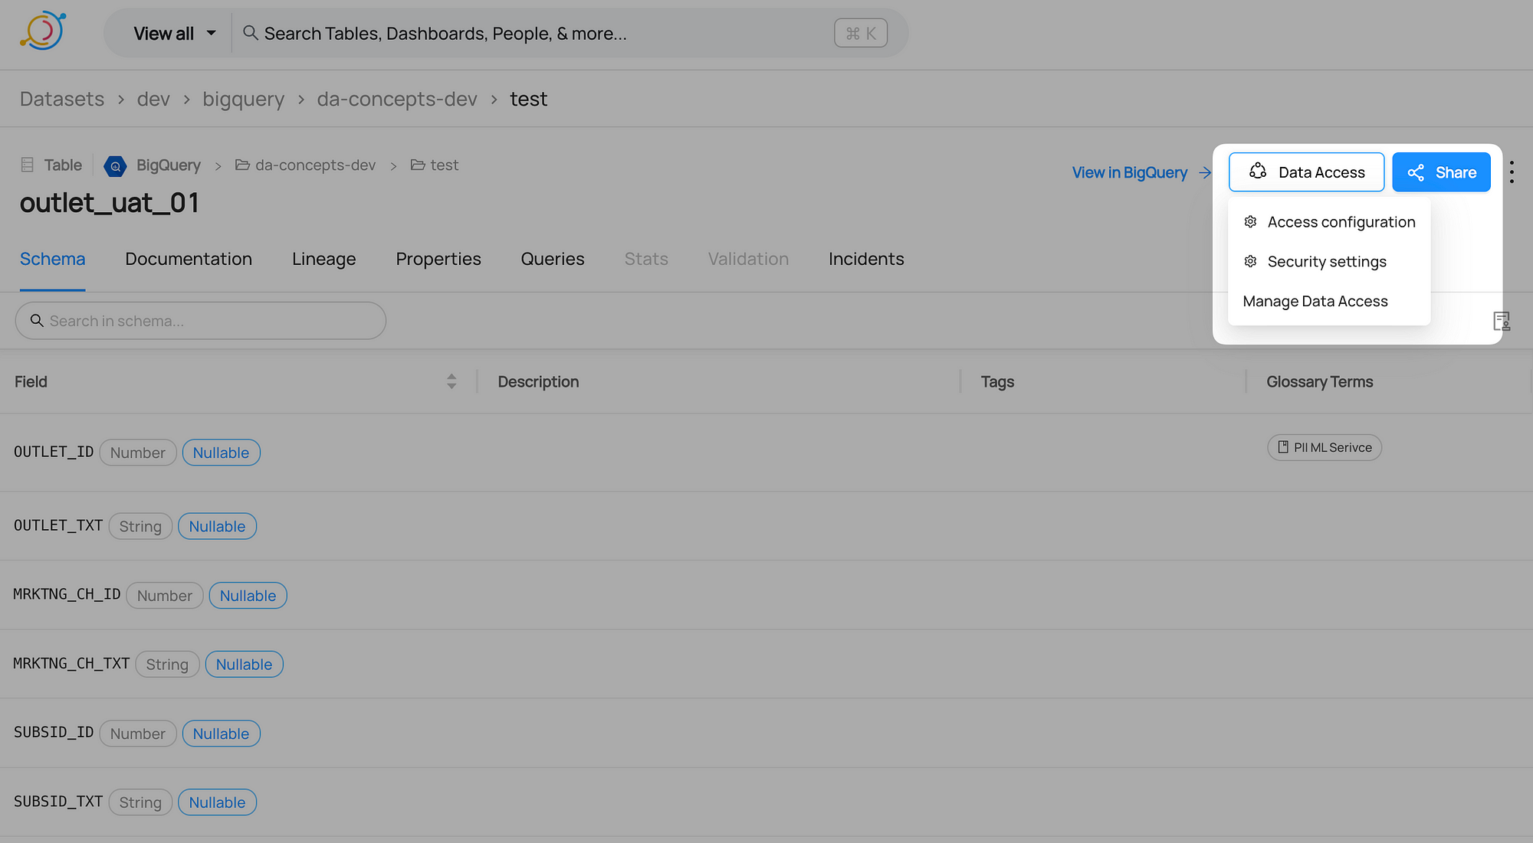Switch to the Schema tab
This screenshot has height=843, width=1533.
click(52, 259)
